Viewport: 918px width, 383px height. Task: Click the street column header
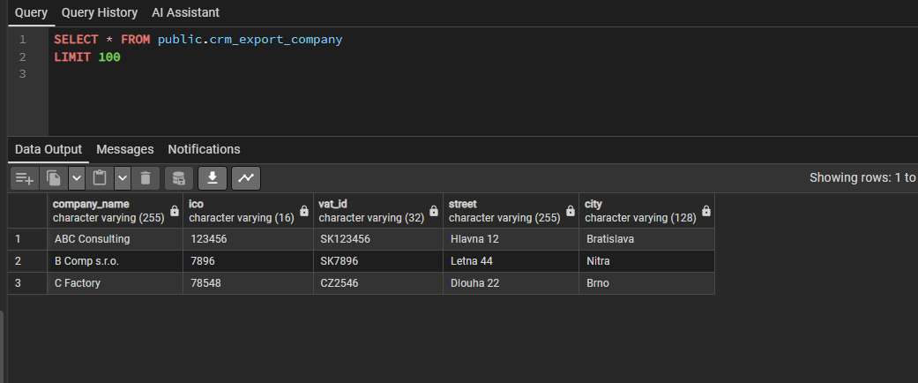(511, 211)
